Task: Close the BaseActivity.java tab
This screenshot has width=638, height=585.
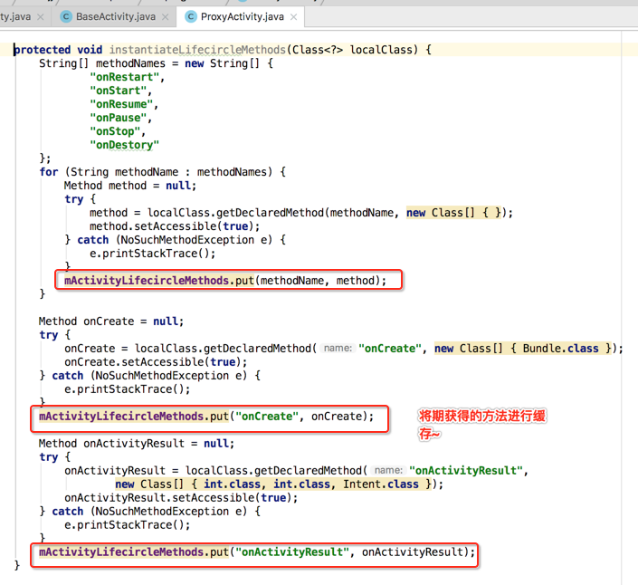Action: click(166, 17)
